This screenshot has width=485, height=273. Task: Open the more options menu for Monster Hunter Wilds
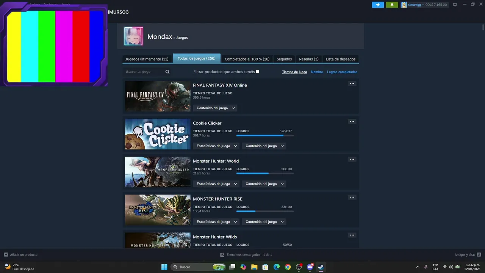(x=352, y=235)
